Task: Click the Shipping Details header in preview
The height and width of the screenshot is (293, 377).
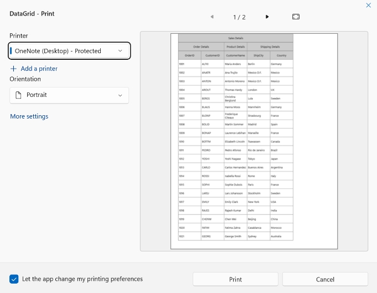Action: click(x=270, y=47)
